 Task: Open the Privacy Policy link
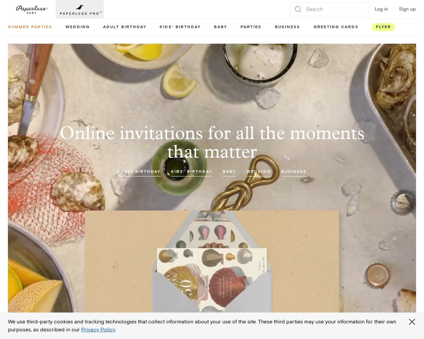coord(98,330)
